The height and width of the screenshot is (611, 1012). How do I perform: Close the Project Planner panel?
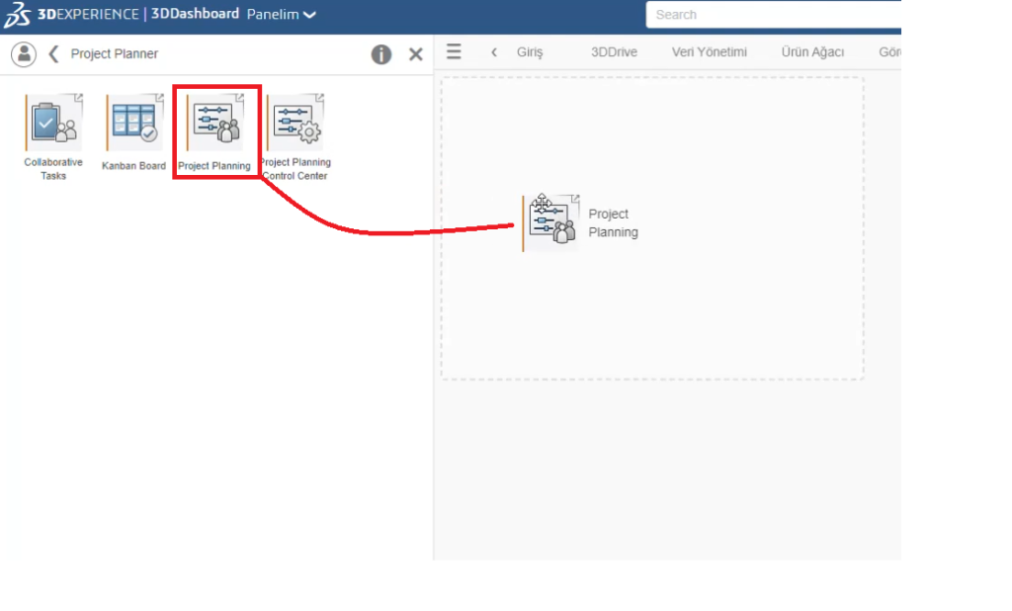pyautogui.click(x=416, y=54)
